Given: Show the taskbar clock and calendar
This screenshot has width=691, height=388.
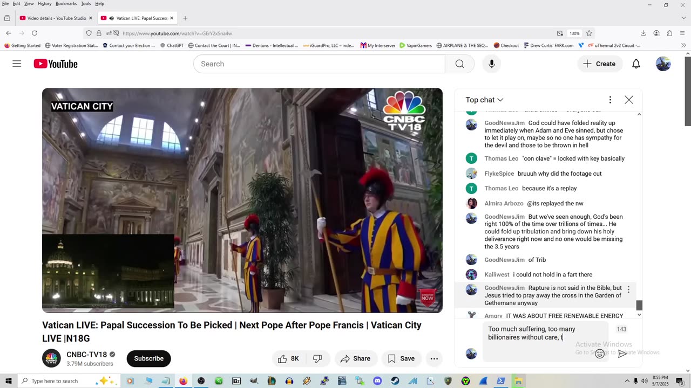Looking at the screenshot, I should pyautogui.click(x=660, y=381).
